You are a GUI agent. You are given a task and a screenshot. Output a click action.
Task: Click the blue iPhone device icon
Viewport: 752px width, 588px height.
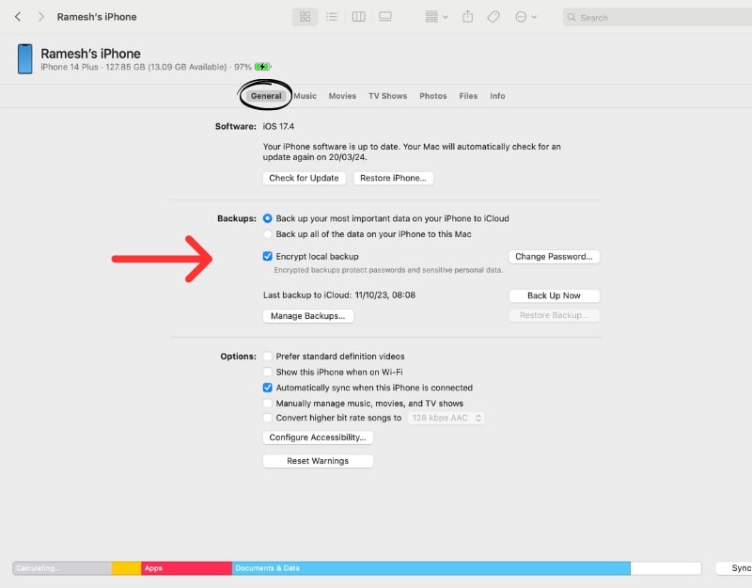click(x=25, y=59)
